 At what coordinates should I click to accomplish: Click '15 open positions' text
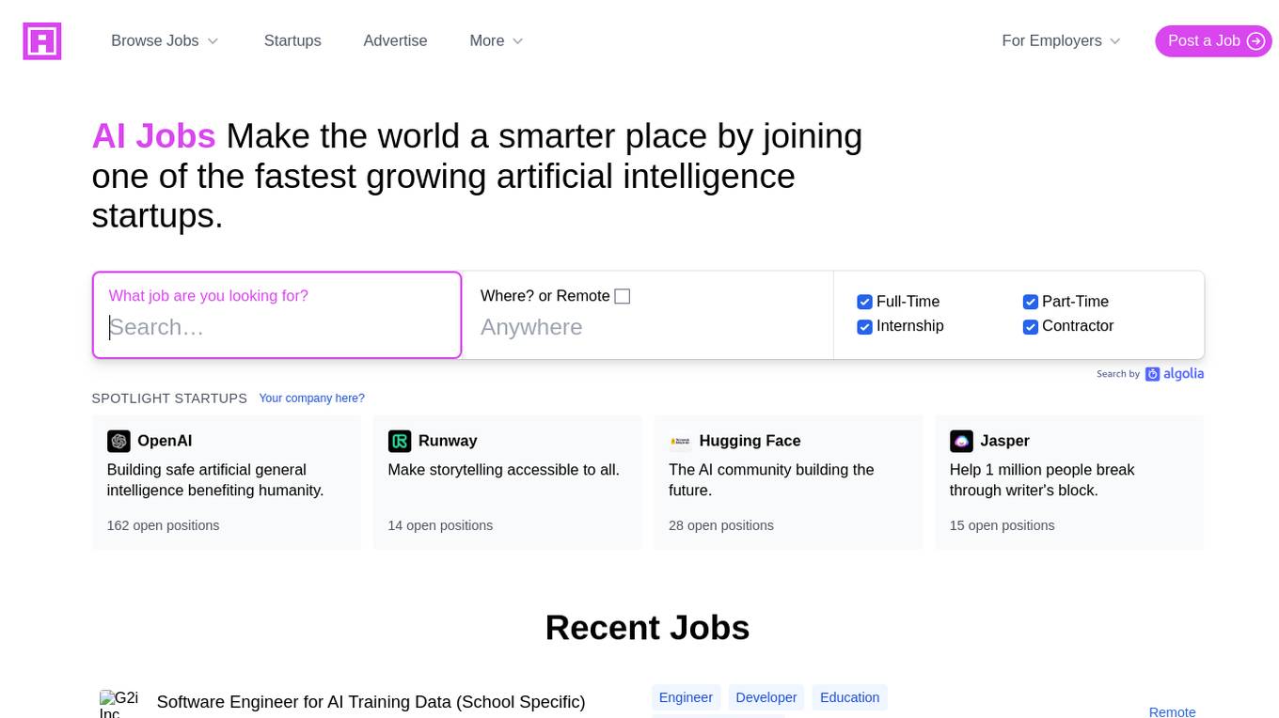(x=1002, y=525)
